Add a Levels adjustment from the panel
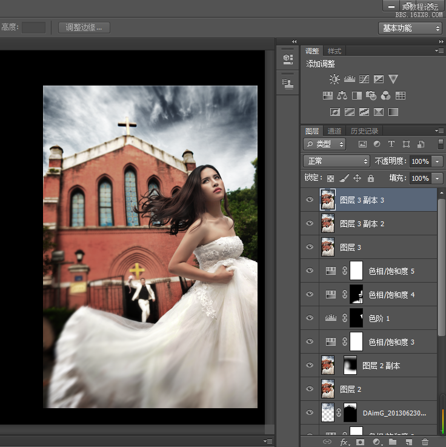Screen dimensions: 446x447 tap(350, 79)
